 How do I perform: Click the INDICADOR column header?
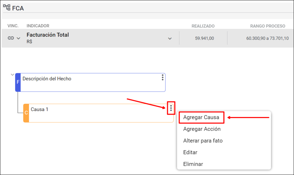click(x=38, y=26)
